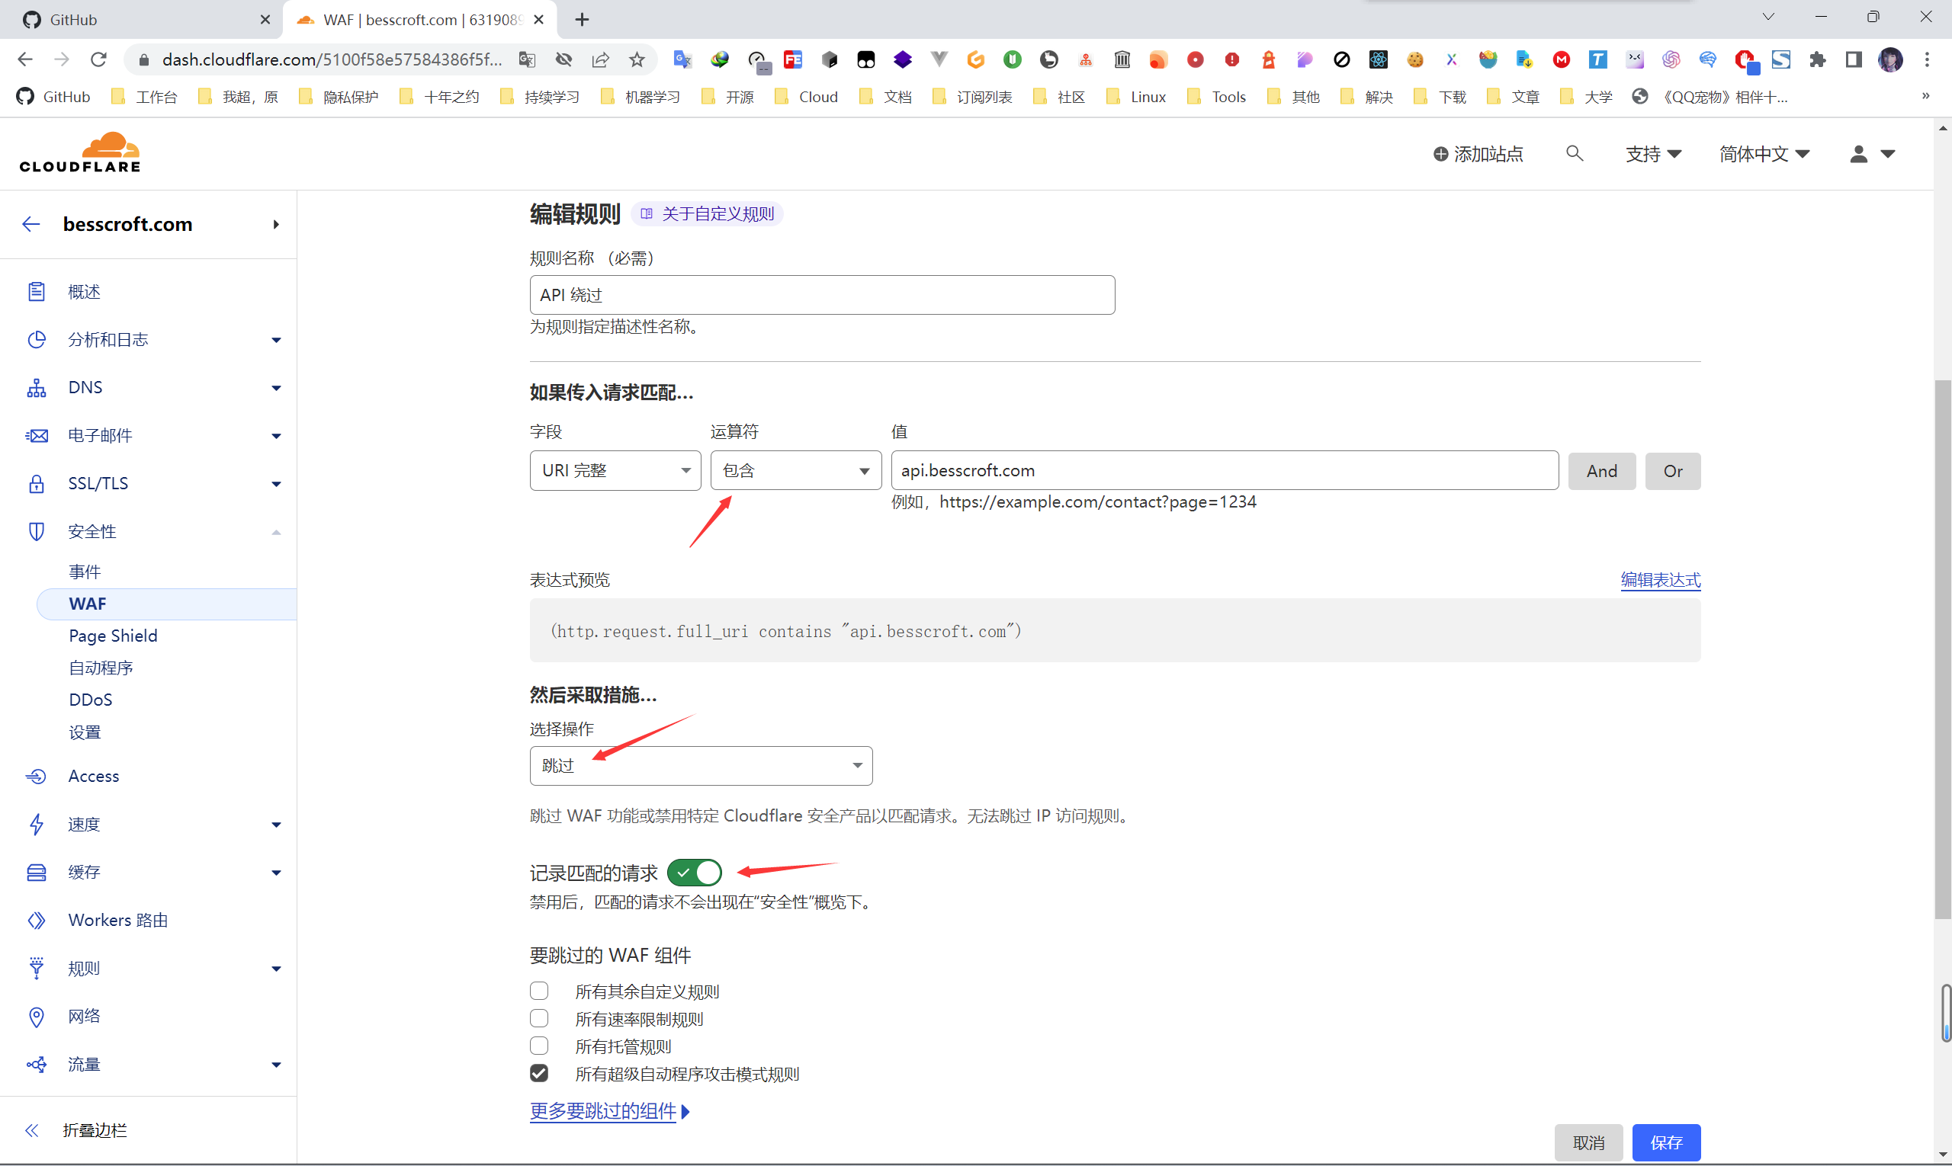Expand the DNS menu chevron
This screenshot has height=1166, width=1952.
[276, 388]
